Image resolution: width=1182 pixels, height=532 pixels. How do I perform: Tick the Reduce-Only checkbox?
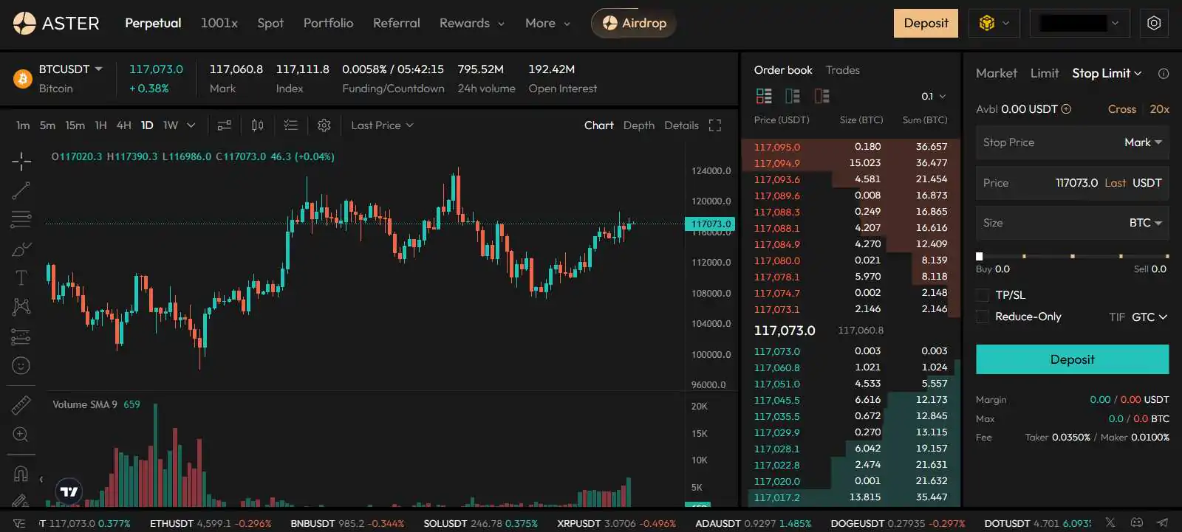983,317
